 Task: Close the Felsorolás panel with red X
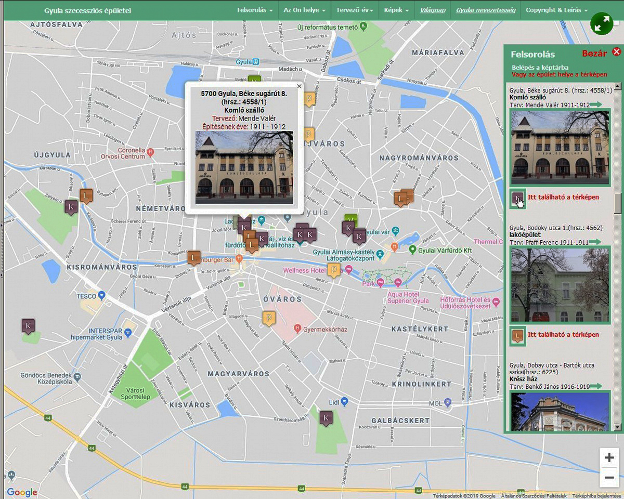[616, 51]
